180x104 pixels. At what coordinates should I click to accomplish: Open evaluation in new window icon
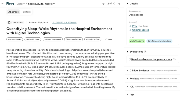click(174, 59)
